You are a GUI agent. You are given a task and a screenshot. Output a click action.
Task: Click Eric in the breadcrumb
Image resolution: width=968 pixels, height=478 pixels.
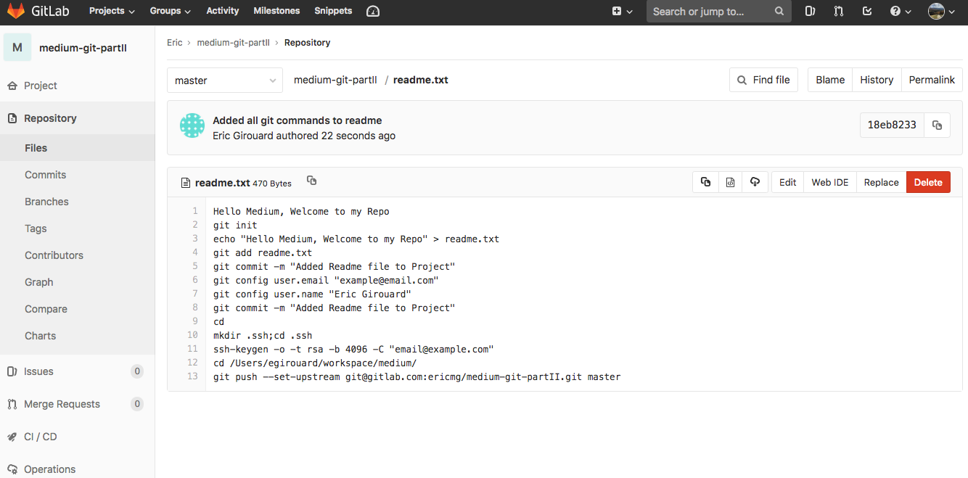point(175,43)
